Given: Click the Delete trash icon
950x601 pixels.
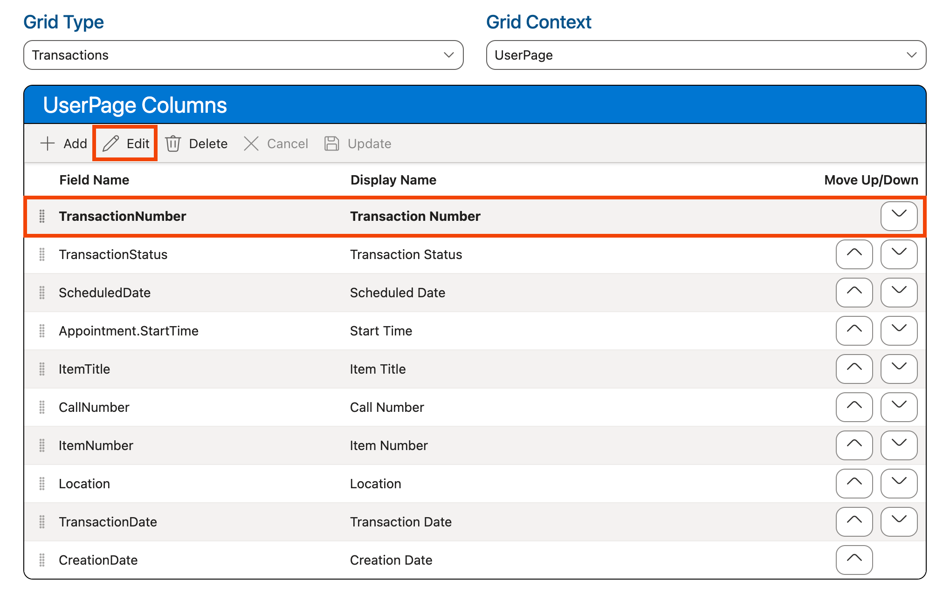Looking at the screenshot, I should pyautogui.click(x=173, y=143).
